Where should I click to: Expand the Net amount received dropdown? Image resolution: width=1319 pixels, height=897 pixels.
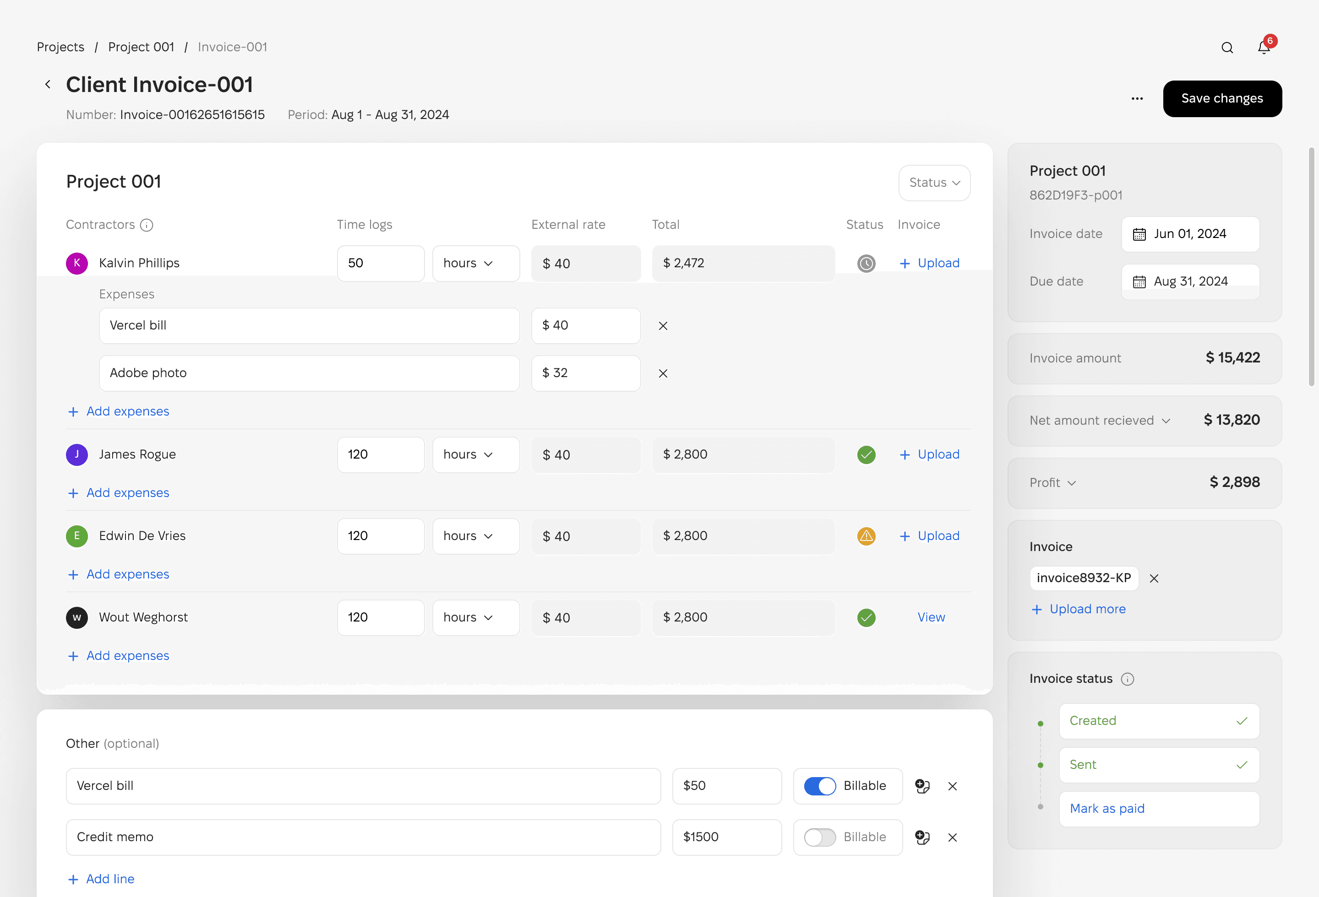click(1166, 421)
